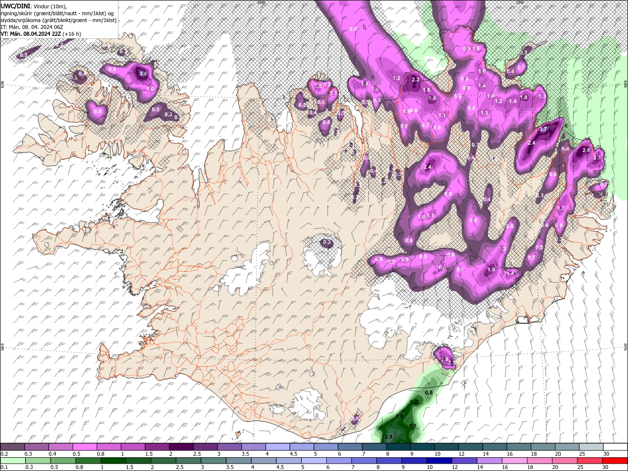Click the 'VT: Mán. 08.04.2024 22Z (+16 h)' line

[41, 34]
